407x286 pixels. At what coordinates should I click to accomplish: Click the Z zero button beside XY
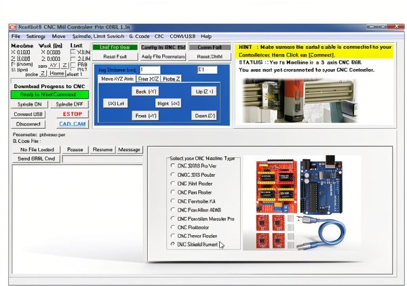point(64,65)
